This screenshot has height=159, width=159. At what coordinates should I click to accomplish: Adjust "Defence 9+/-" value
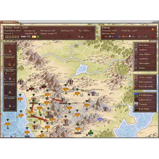68,30
